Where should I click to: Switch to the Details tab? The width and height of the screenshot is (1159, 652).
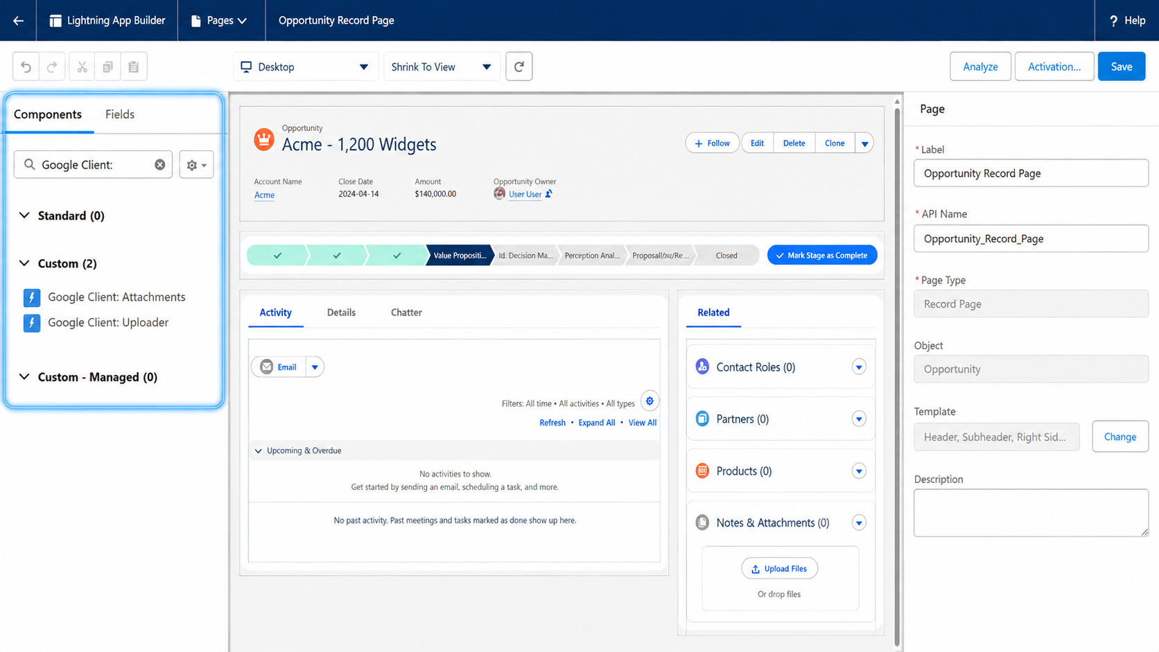point(341,312)
